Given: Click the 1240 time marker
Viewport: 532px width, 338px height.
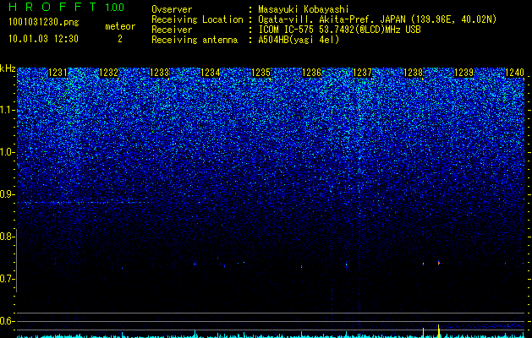Looking at the screenshot, I should click(515, 73).
